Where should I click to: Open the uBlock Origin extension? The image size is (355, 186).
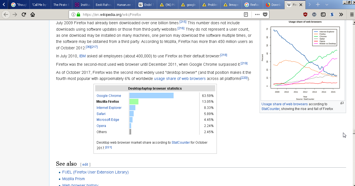coord(305,14)
